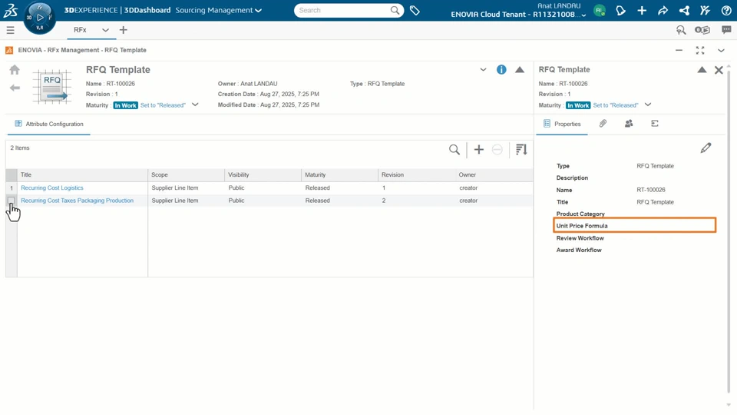Click Set to "Released" in side panel
Image resolution: width=737 pixels, height=415 pixels.
pyautogui.click(x=615, y=105)
